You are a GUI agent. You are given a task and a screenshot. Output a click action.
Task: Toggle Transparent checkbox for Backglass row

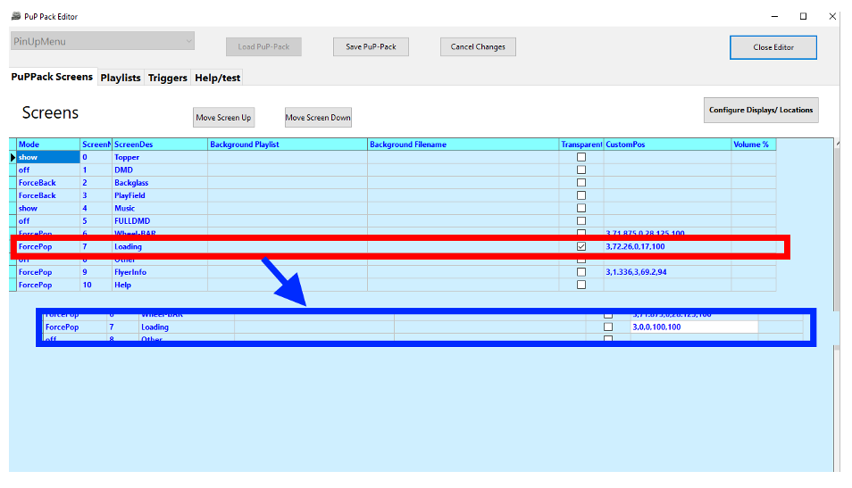pos(581,182)
